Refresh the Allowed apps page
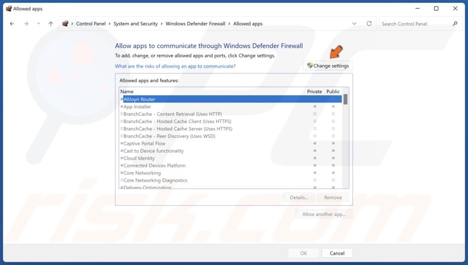The height and width of the screenshot is (265, 468). 369,24
